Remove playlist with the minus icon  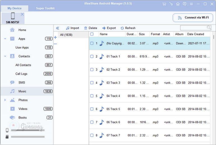(x=55, y=44)
